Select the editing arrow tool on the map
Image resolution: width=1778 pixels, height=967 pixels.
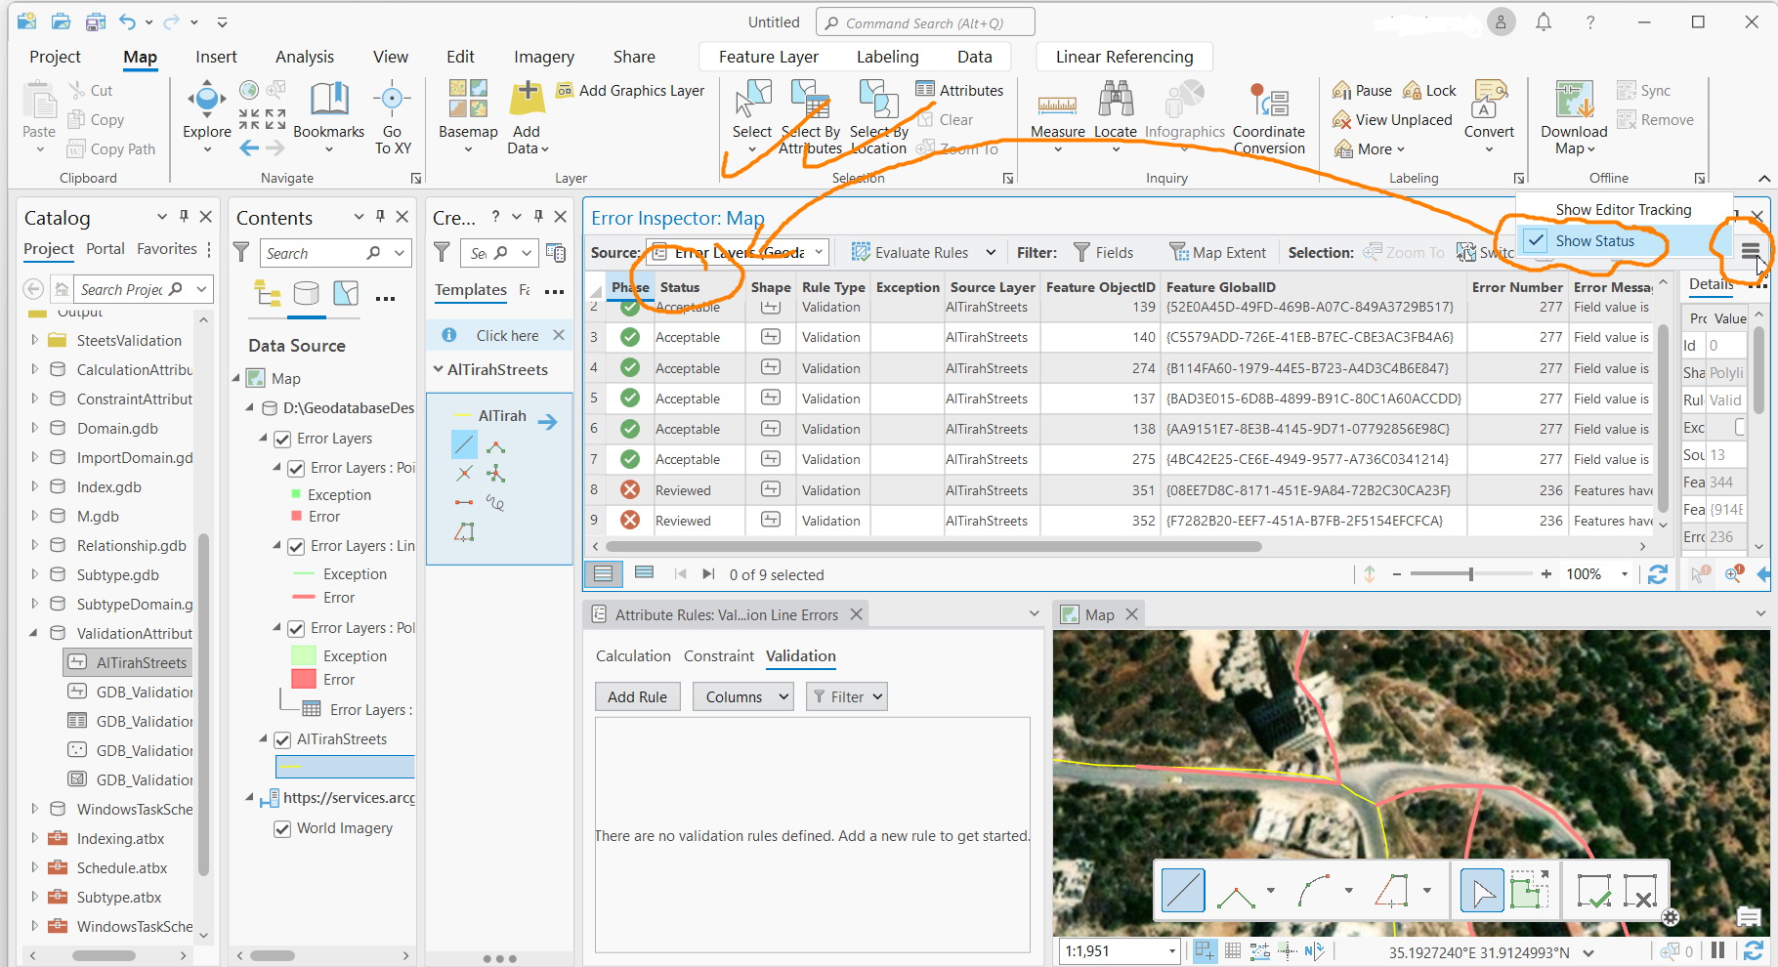coord(1481,890)
